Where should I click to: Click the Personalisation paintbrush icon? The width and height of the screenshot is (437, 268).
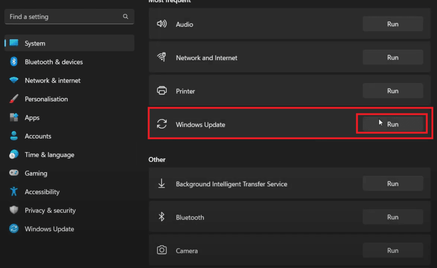[14, 99]
